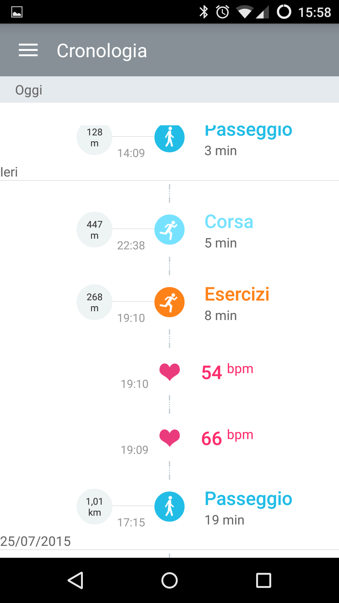Select the 447 m distance bubble

point(94,230)
